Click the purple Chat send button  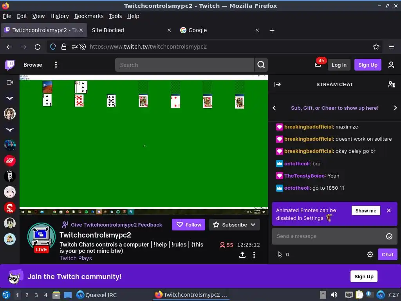[x=387, y=254]
